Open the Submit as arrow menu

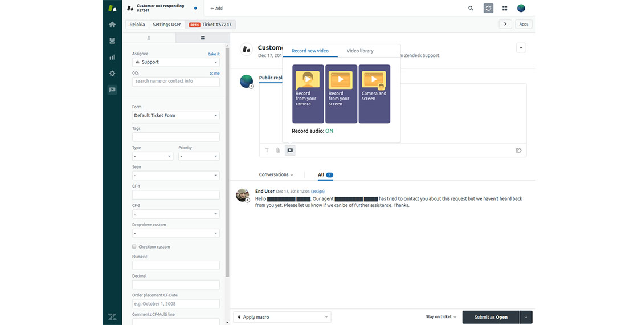click(x=526, y=317)
